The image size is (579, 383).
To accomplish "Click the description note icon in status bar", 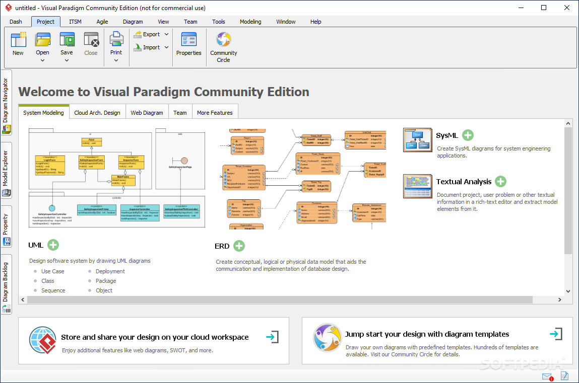I will (x=564, y=375).
